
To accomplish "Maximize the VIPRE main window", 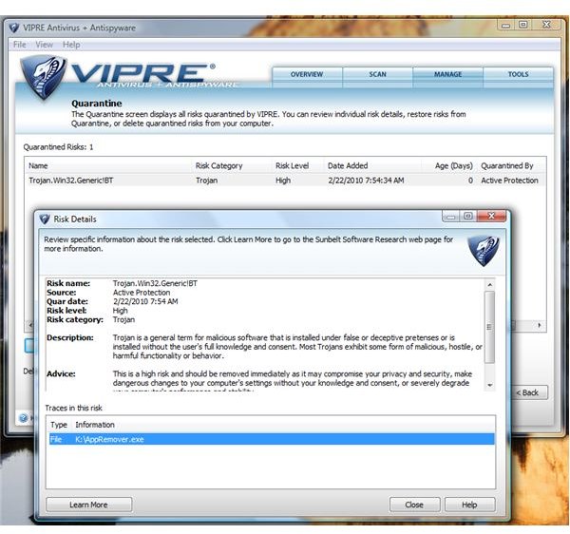I will 523,25.
